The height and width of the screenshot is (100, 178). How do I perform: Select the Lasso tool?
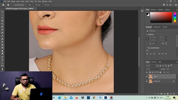pos(2,18)
